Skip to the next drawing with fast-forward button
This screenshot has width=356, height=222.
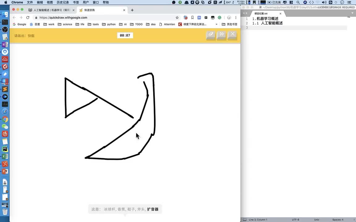[222, 35]
